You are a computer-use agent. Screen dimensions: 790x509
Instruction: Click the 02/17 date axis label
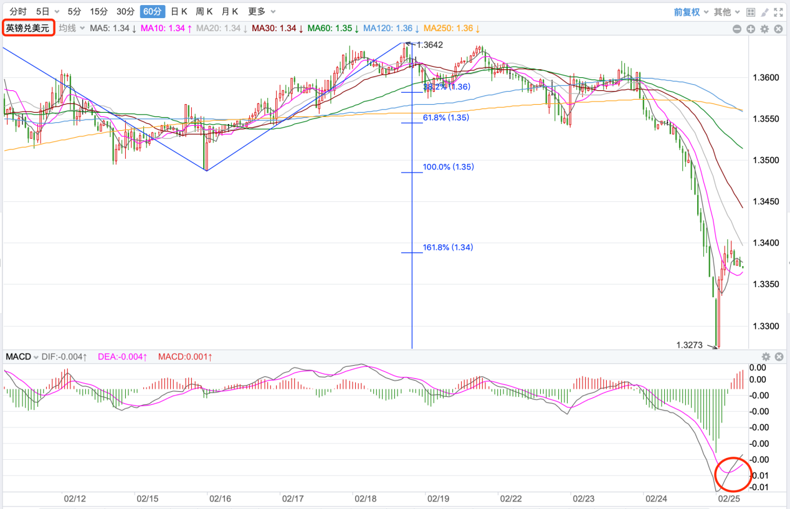[293, 499]
